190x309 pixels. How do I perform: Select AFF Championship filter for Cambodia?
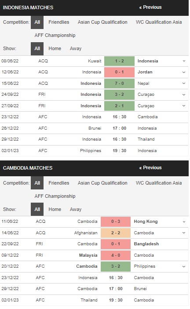pos(55,196)
